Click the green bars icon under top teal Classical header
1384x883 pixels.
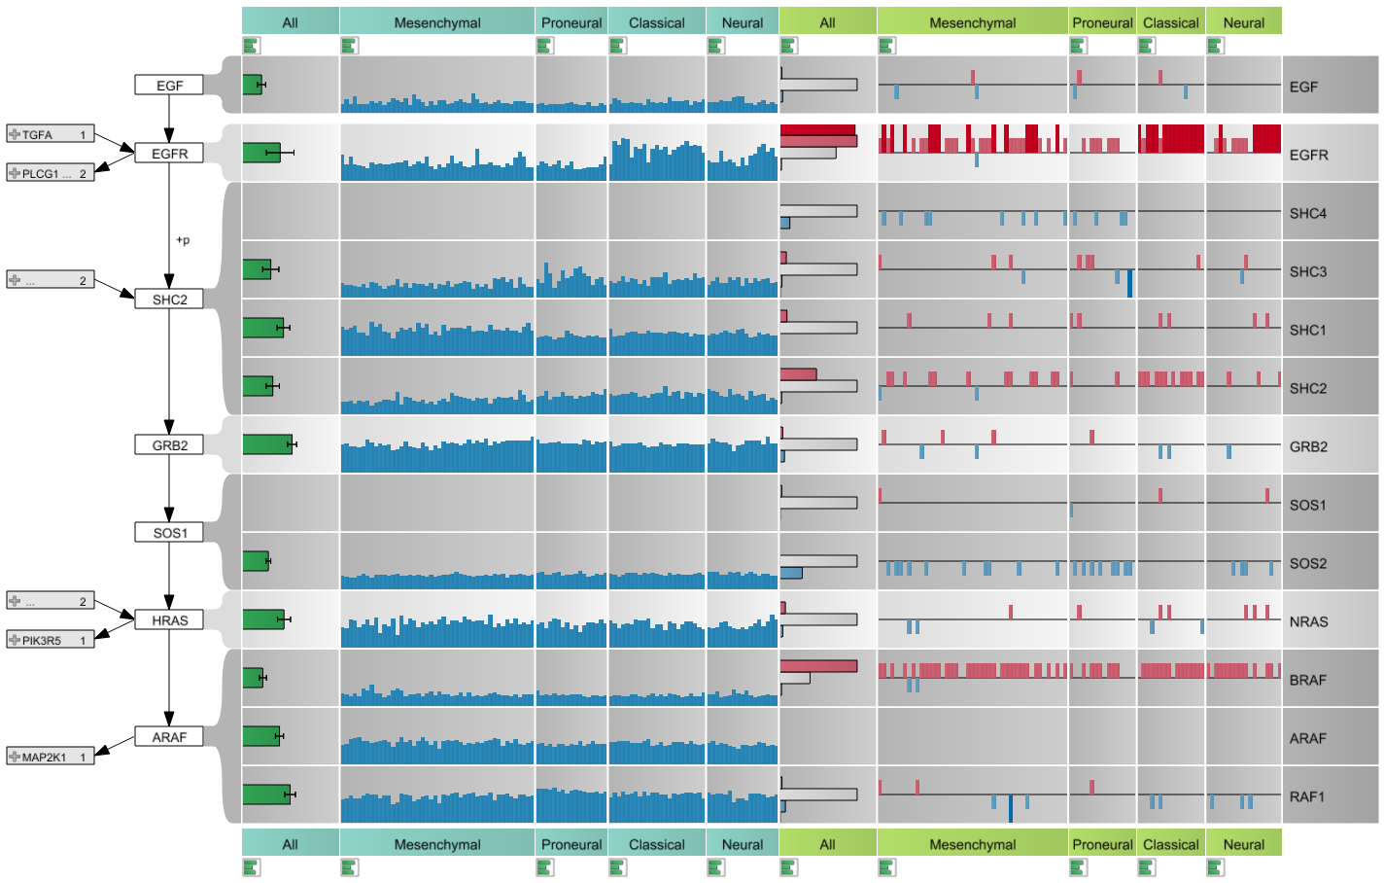(617, 45)
